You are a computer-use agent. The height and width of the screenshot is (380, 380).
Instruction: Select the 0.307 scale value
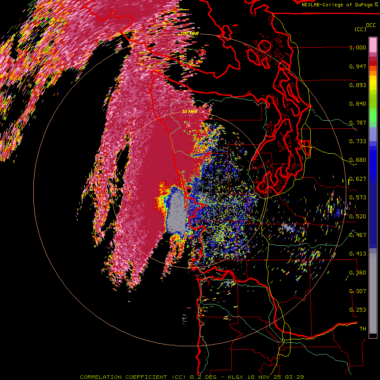358,291
